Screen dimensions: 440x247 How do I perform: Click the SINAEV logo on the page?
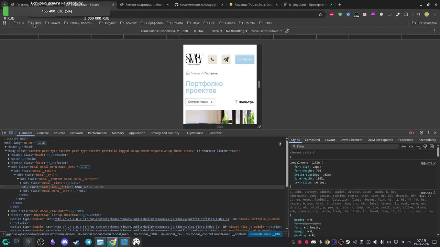coord(194,59)
